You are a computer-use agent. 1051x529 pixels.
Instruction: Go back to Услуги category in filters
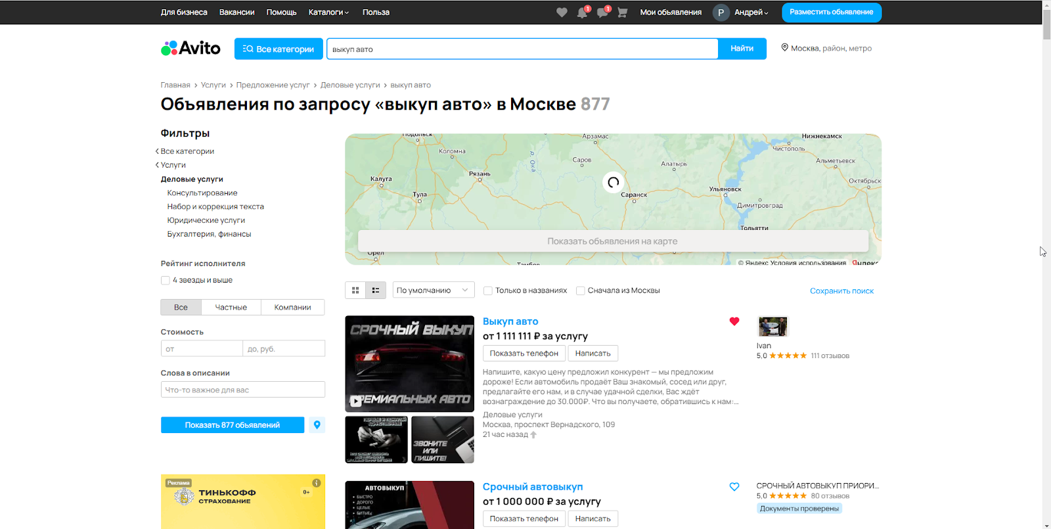click(x=173, y=165)
